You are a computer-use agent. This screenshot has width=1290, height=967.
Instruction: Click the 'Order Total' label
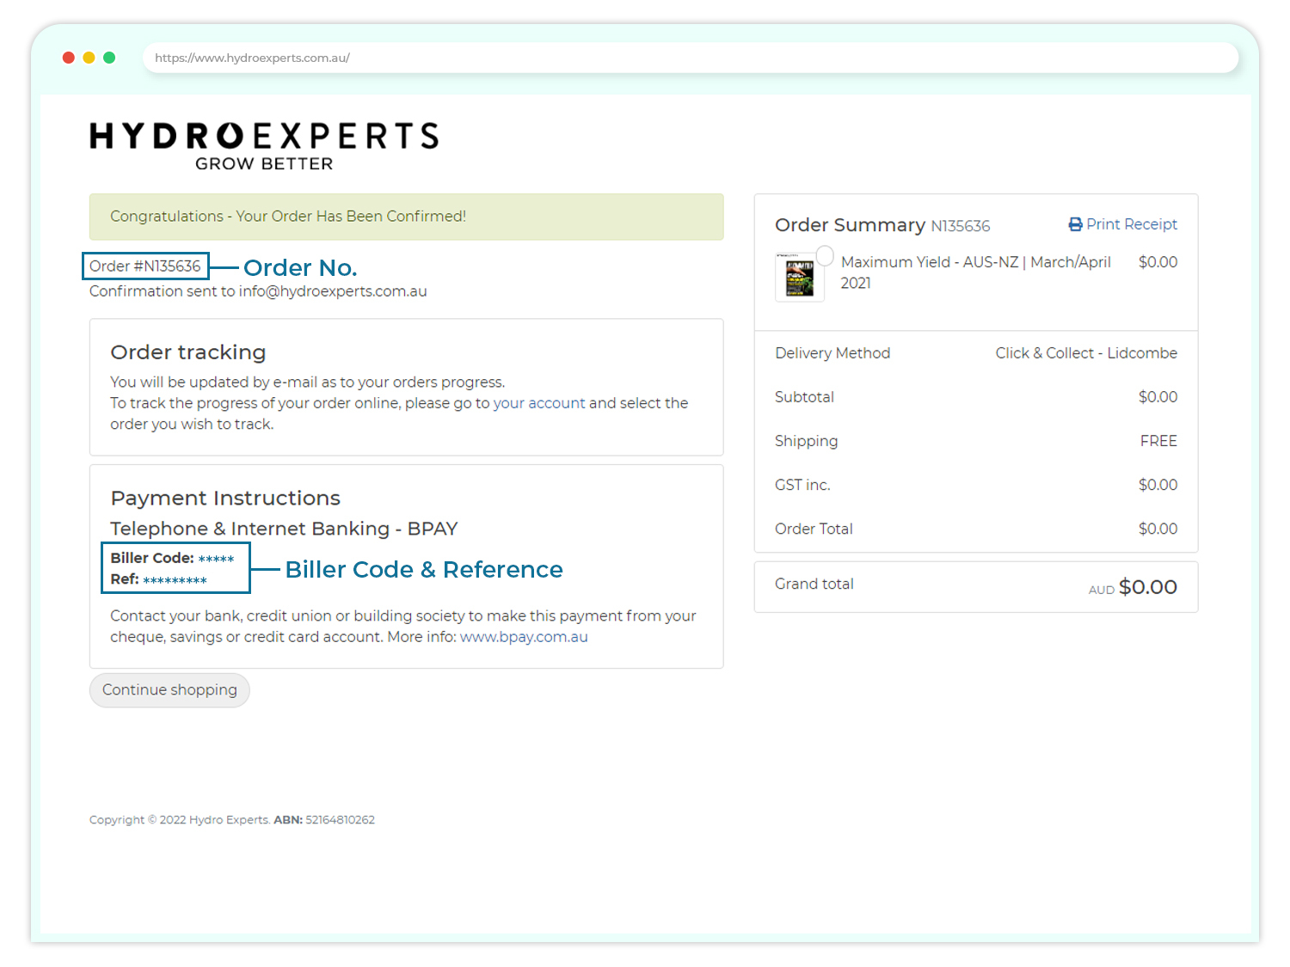814,529
